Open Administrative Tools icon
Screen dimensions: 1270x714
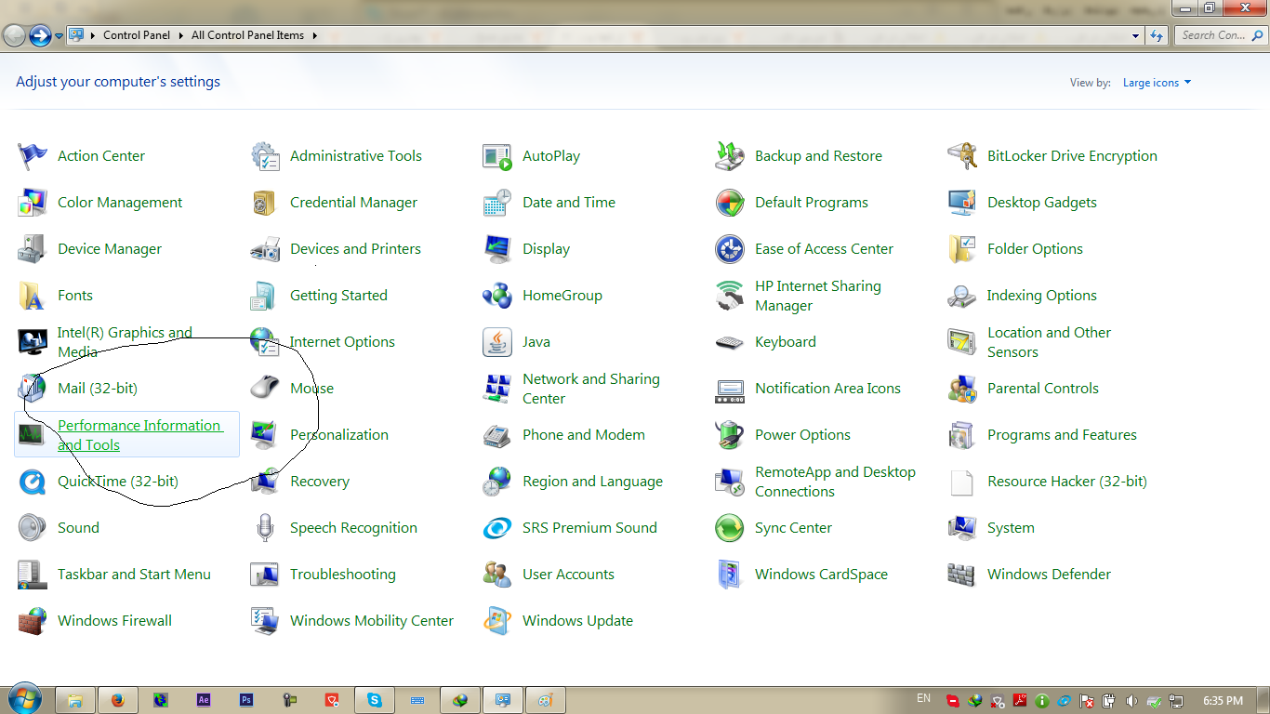(265, 156)
